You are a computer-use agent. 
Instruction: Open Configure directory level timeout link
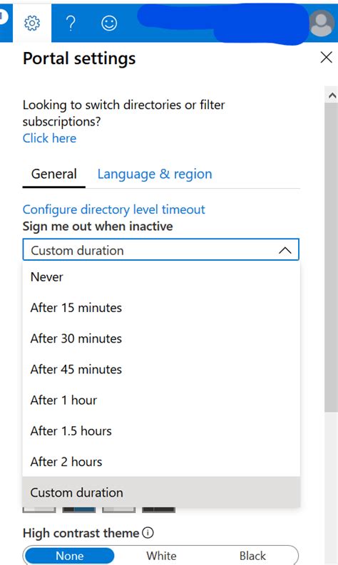coord(113,209)
